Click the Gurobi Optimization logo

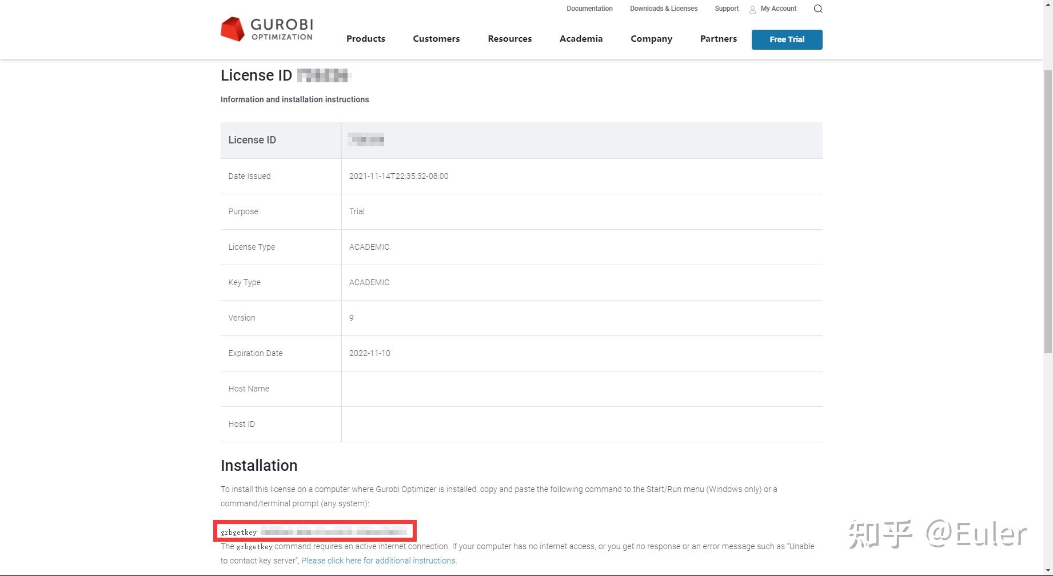click(x=267, y=29)
